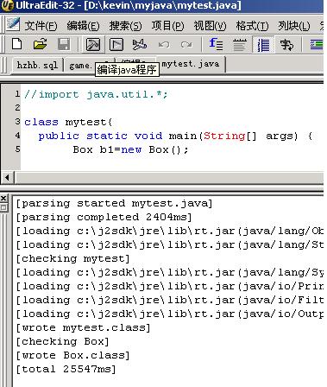The width and height of the screenshot is (327, 387).
Task: Click '[wrote mytest.class]' output line
Action: click(x=83, y=327)
